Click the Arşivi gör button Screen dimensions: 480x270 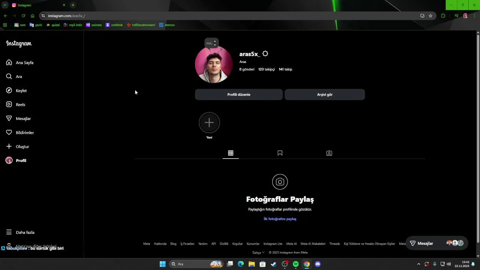point(325,94)
